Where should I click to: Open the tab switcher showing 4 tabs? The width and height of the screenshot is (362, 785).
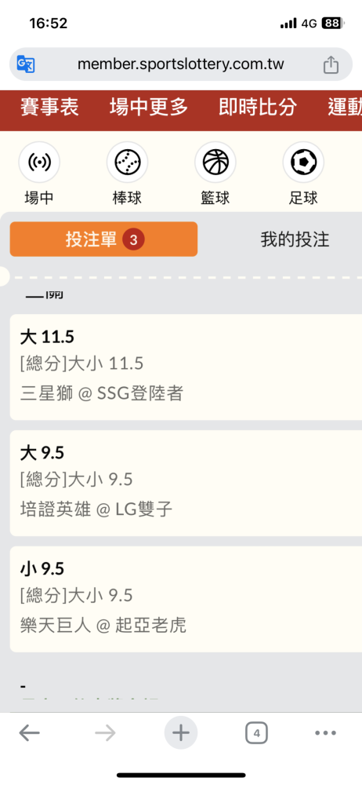(256, 733)
